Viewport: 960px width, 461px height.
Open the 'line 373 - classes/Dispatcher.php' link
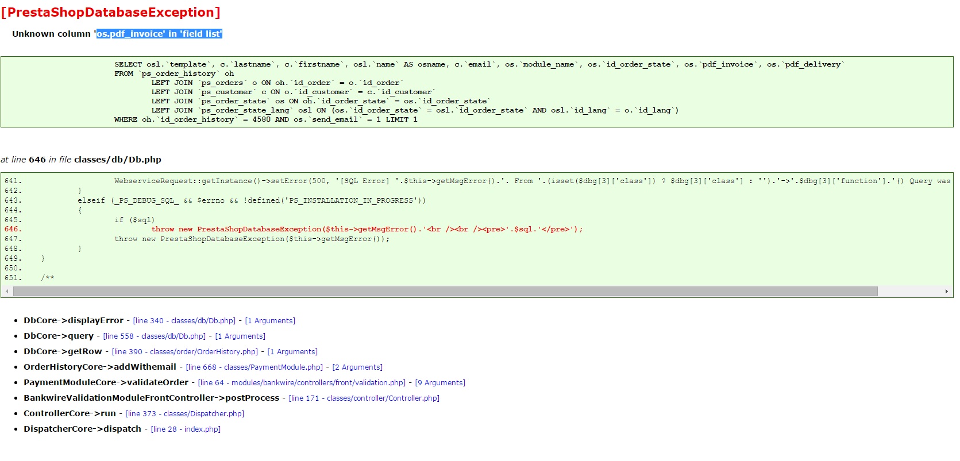pos(185,414)
